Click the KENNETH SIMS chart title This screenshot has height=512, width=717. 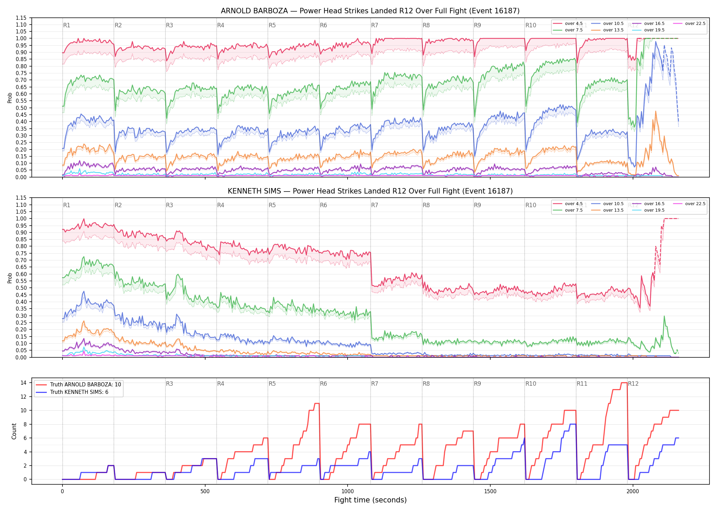(x=370, y=191)
